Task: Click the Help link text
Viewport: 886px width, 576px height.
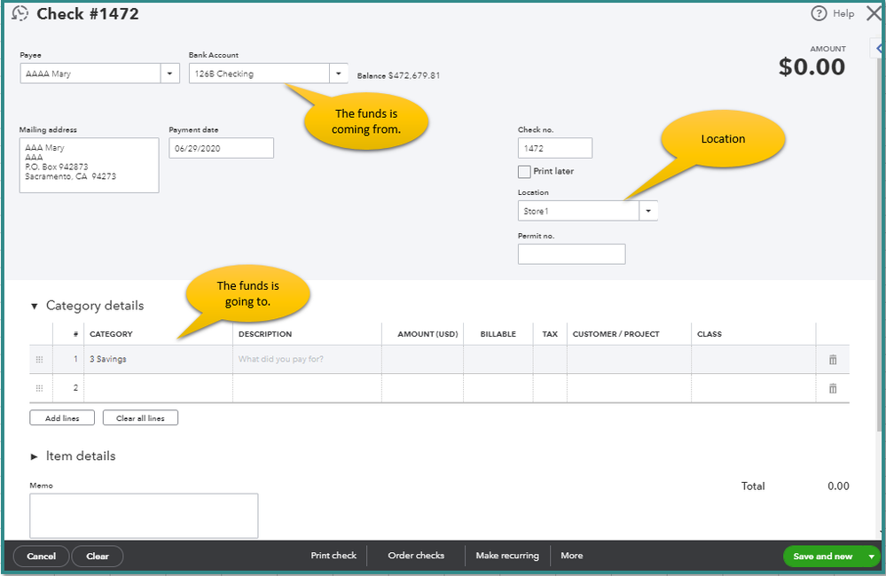Action: [843, 13]
